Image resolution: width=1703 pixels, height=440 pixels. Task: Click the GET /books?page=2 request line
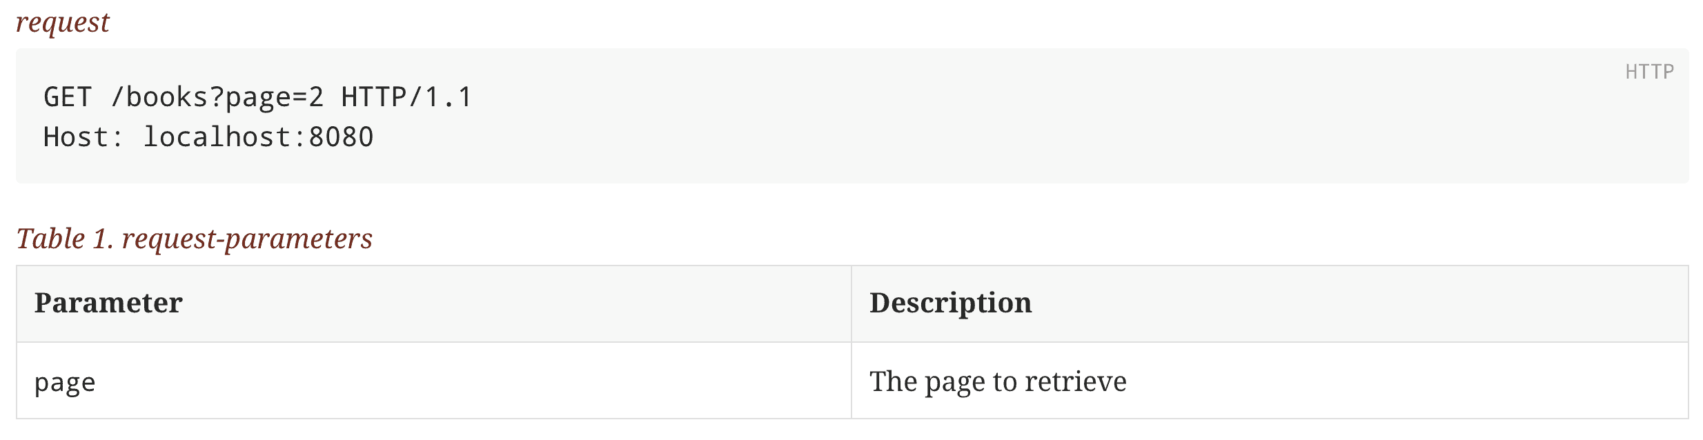coord(257,97)
